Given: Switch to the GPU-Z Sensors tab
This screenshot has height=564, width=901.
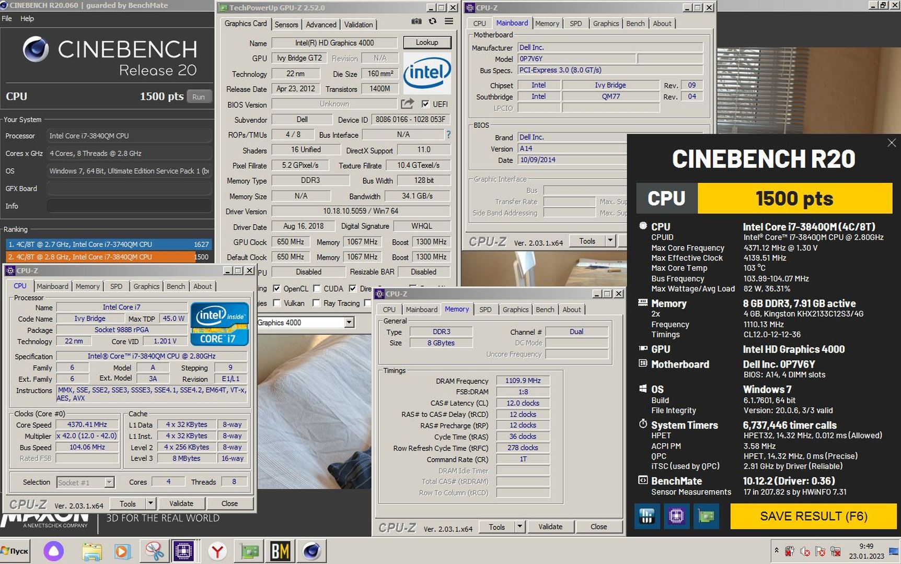Looking at the screenshot, I should pyautogui.click(x=286, y=25).
